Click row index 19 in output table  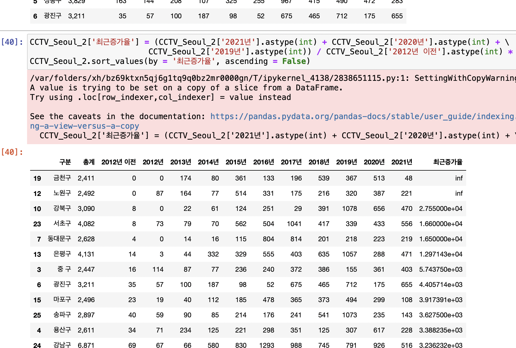tap(37, 179)
